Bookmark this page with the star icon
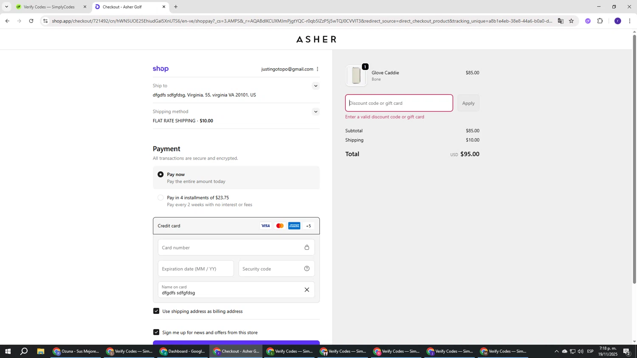Image resolution: width=637 pixels, height=358 pixels. coord(572,21)
